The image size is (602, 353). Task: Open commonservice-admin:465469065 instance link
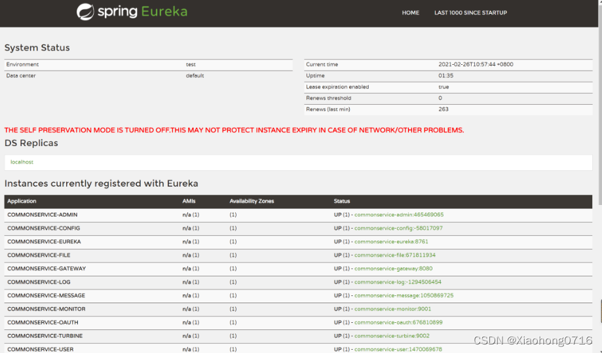click(399, 215)
